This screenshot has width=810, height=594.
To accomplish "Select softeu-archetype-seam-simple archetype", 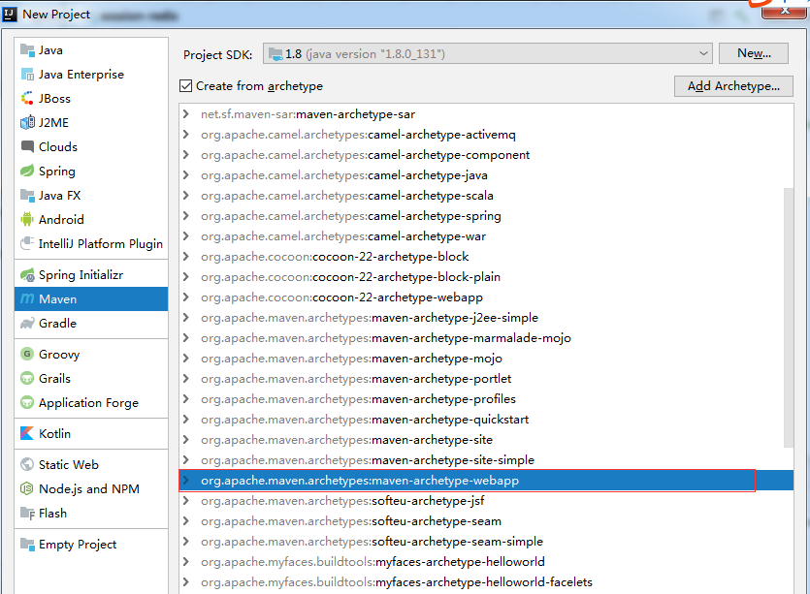I will pyautogui.click(x=486, y=542).
